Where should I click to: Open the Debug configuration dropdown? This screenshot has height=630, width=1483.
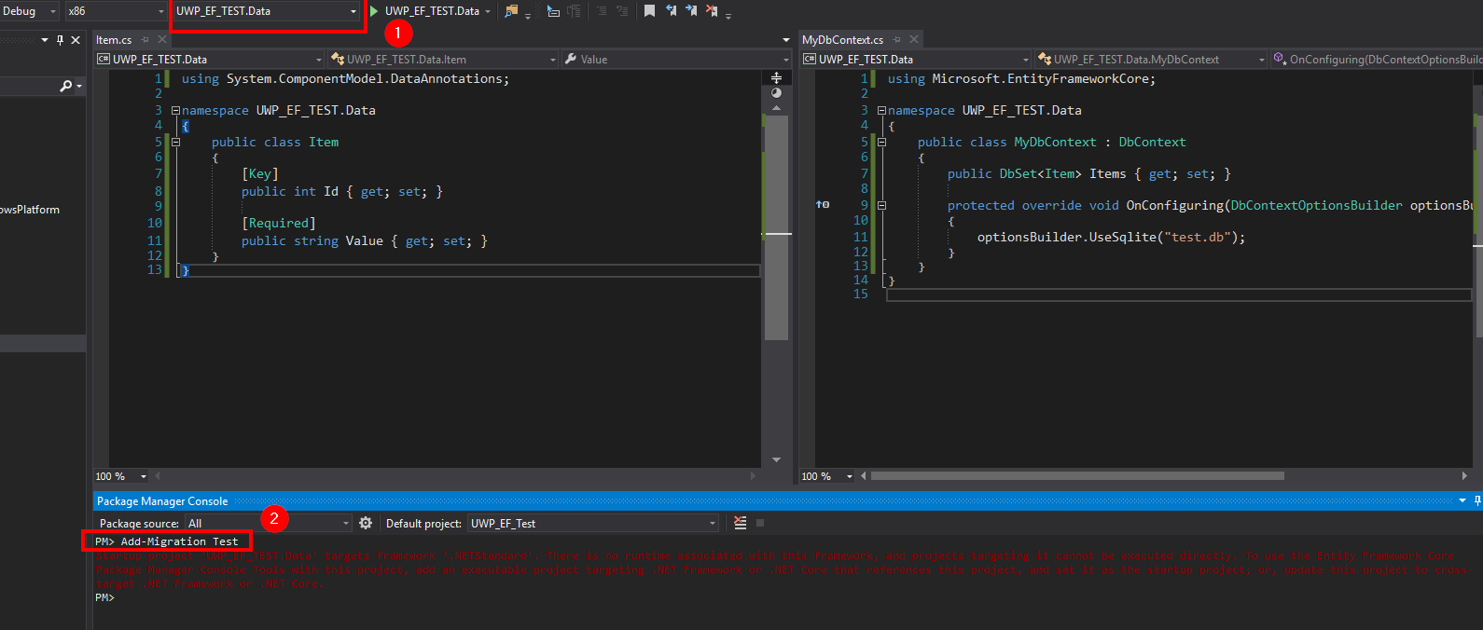52,11
